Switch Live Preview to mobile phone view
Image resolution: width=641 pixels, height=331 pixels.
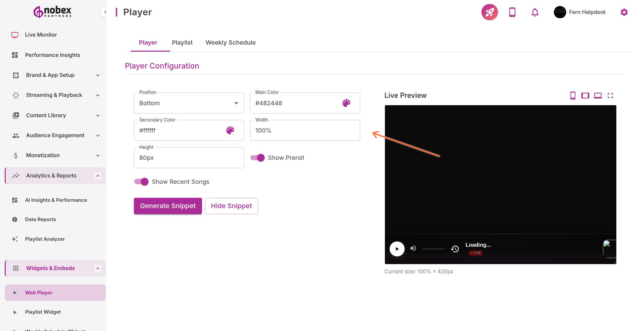pos(573,95)
